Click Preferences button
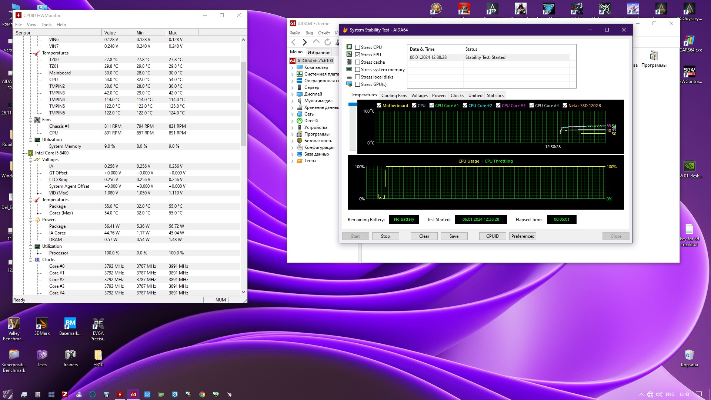The image size is (711, 400). pos(522,236)
